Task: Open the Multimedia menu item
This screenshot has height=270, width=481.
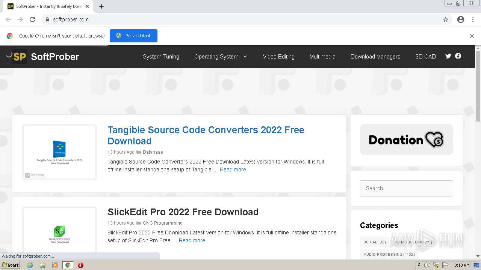Action: tap(322, 57)
